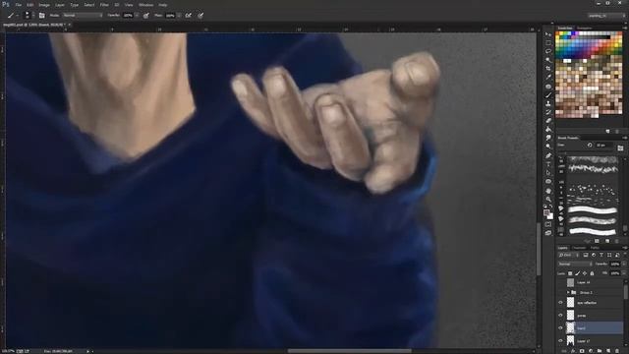Hide the selected hand layer
629x354 pixels.
coord(561,327)
